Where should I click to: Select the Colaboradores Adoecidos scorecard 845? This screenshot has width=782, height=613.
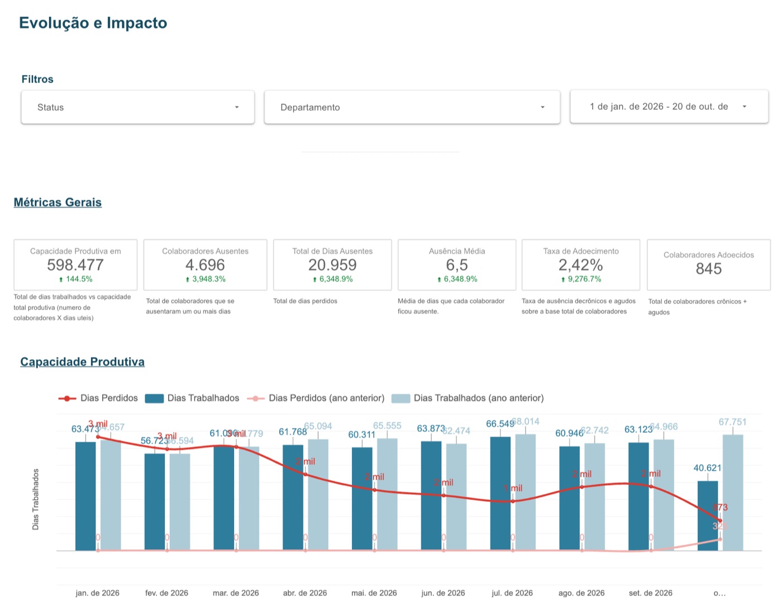click(x=709, y=265)
